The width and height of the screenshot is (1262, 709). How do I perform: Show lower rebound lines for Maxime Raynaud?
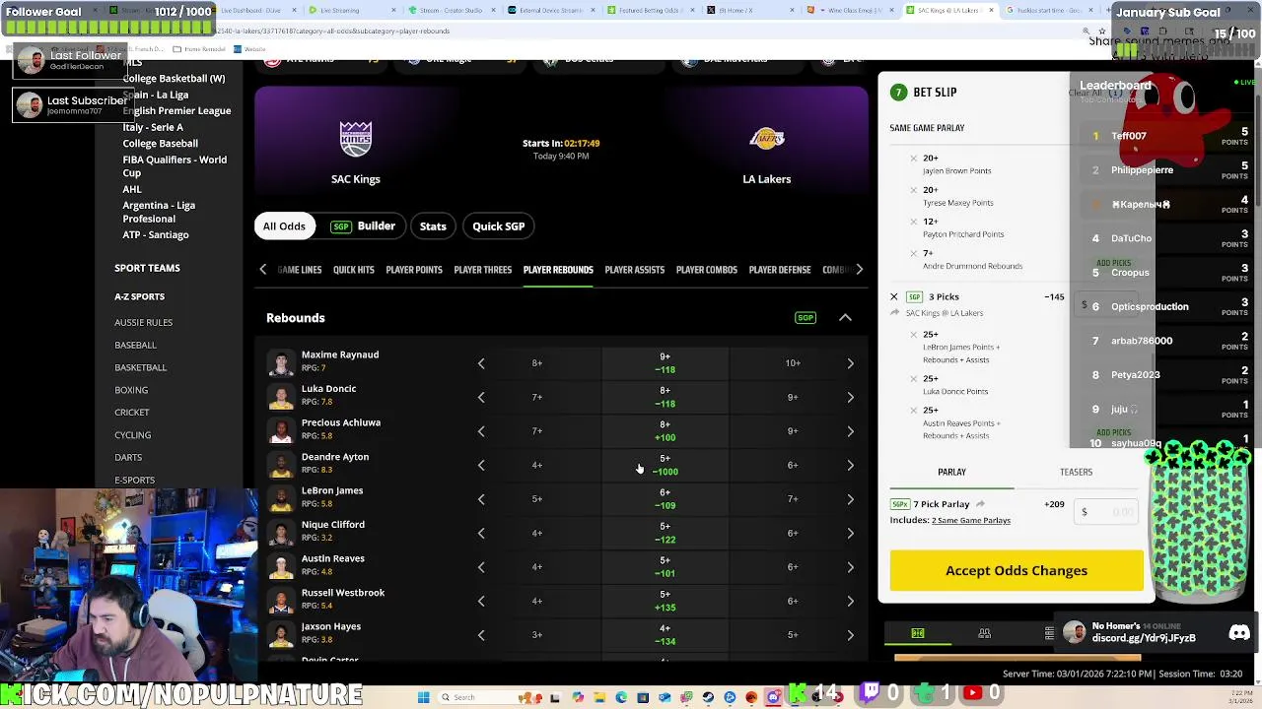(481, 363)
